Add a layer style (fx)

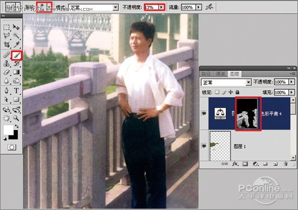[235, 164]
